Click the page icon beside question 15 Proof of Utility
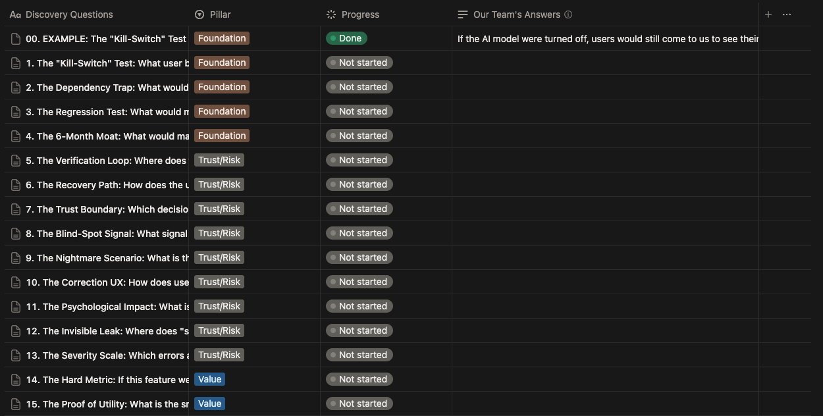 pyautogui.click(x=15, y=403)
